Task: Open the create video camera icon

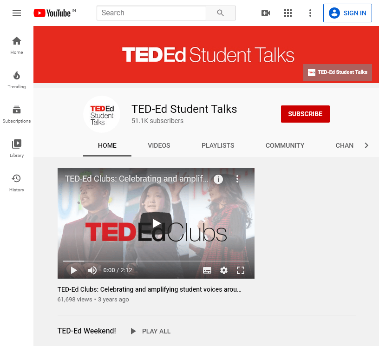Action: tap(266, 13)
